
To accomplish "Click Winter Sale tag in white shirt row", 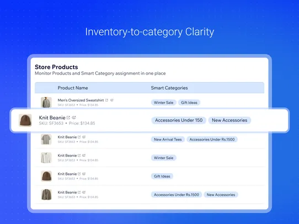I will click(x=164, y=158).
